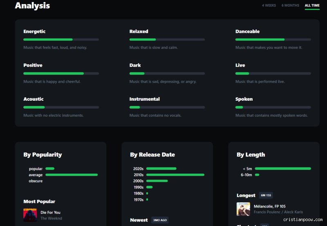This screenshot has height=226, width=327.
Task: Click the Relaxed progress bar
Action: [x=167, y=39]
